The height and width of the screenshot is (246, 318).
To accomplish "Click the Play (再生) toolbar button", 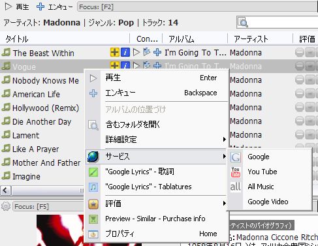I will click(17, 7).
